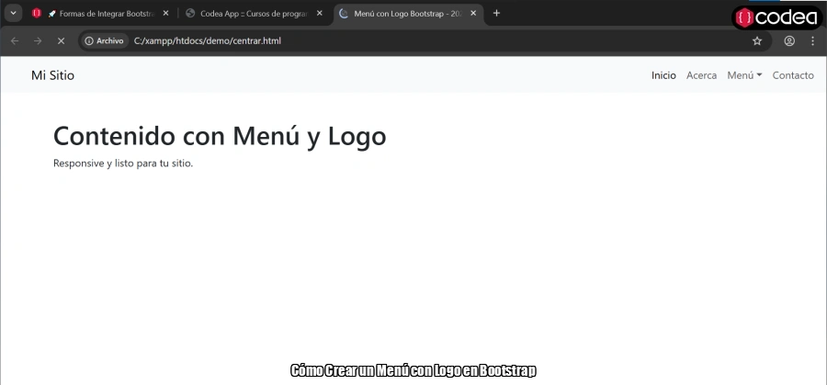Click the globe favicon on Codea App tab
The height and width of the screenshot is (385, 827).
click(x=190, y=14)
